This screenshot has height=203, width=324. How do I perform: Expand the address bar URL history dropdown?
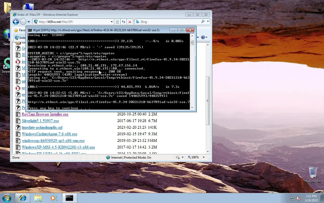pyautogui.click(x=112, y=22)
